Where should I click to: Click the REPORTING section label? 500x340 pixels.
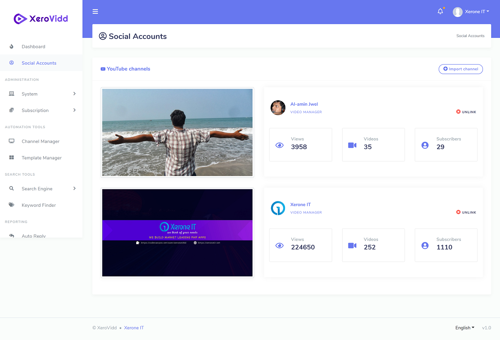click(x=16, y=222)
